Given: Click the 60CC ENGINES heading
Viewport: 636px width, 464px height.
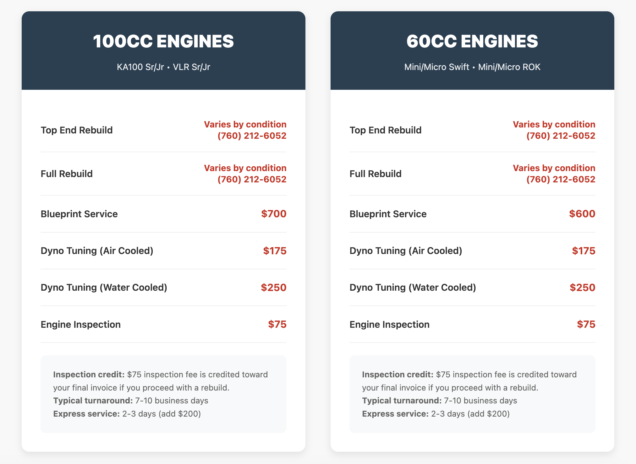Looking at the screenshot, I should tap(472, 41).
